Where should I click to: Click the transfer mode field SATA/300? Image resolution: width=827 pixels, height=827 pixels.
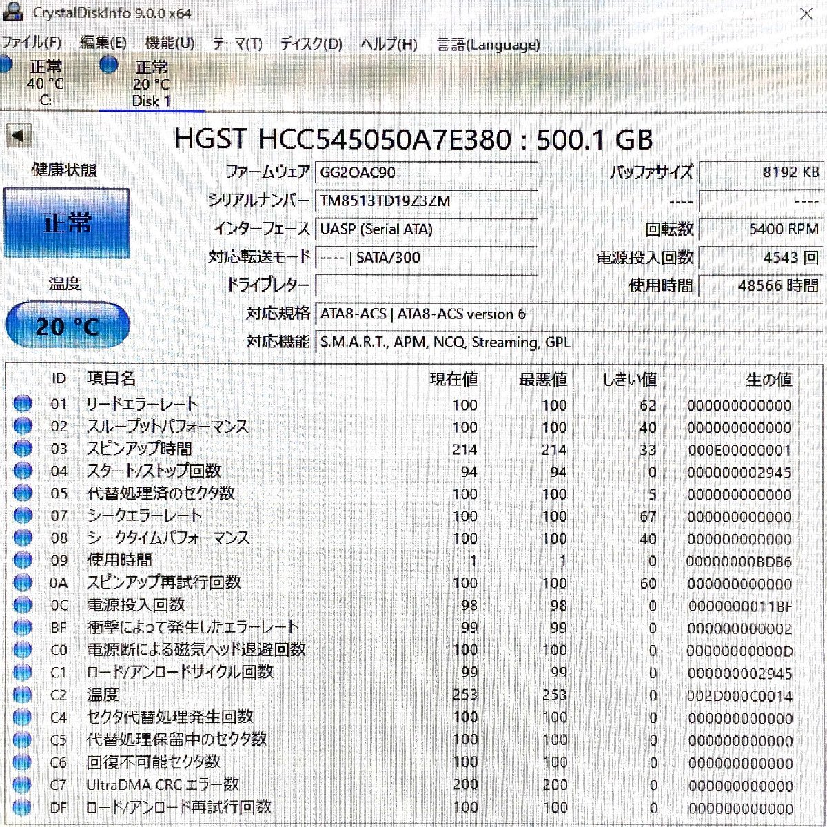point(427,257)
